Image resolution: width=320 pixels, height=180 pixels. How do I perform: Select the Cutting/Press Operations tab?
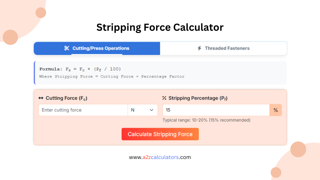(100, 48)
